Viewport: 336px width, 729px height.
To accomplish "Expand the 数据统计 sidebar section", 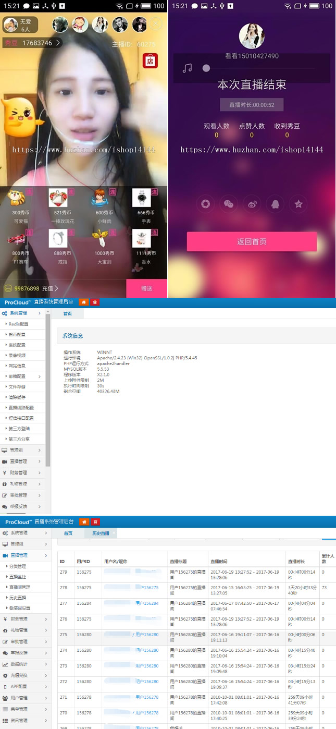I will [24, 664].
